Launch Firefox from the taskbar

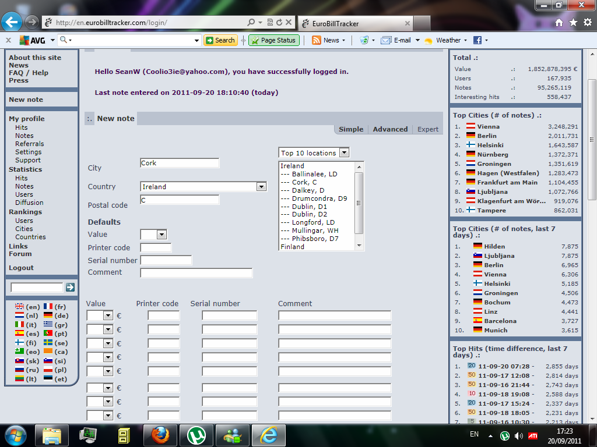click(160, 435)
